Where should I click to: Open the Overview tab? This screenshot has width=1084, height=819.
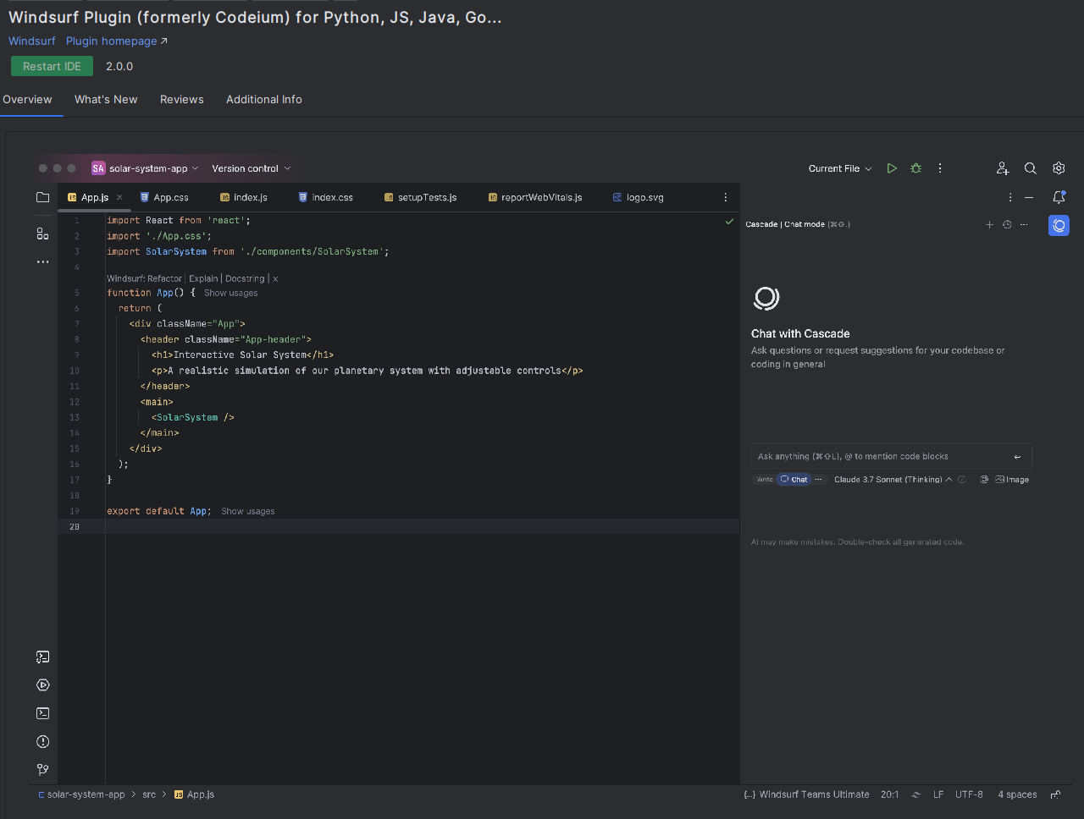(27, 100)
